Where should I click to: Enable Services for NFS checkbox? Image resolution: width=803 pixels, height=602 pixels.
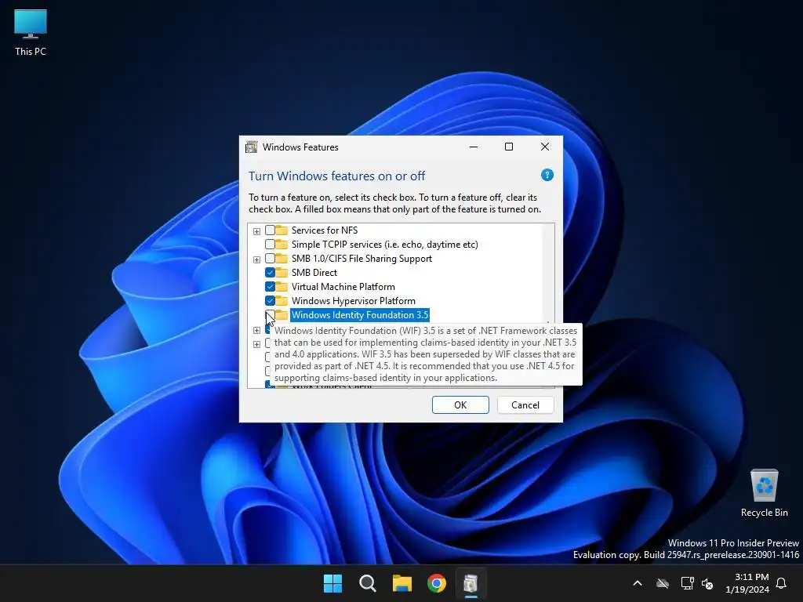(x=270, y=230)
